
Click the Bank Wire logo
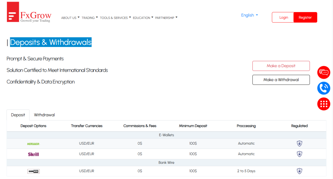coord(33,171)
